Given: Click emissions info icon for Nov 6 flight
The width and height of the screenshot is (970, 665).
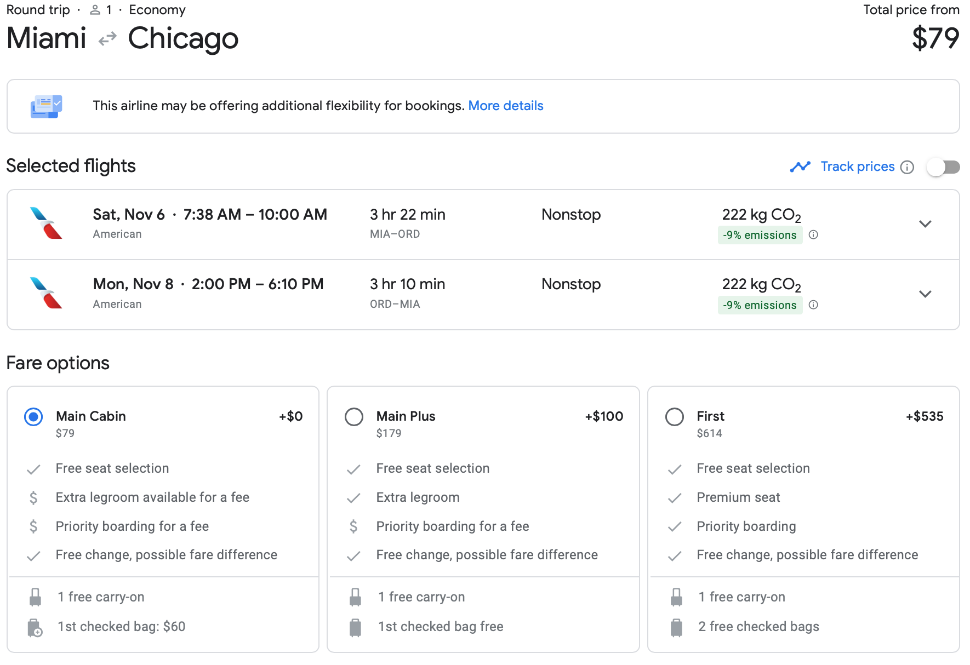Looking at the screenshot, I should tap(813, 235).
